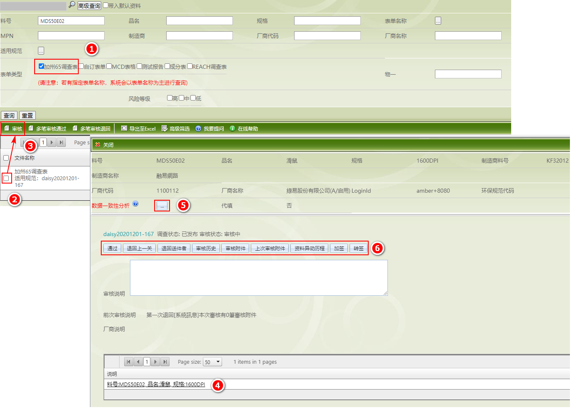Go to next page in bottom pager
Image resolution: width=572 pixels, height=410 pixels.
coord(156,362)
